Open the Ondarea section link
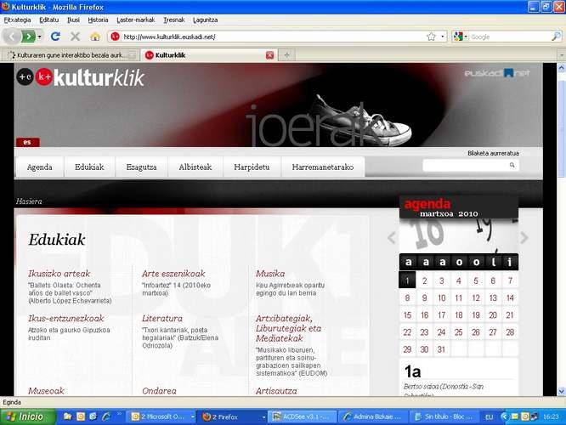Image resolution: width=566 pixels, height=425 pixels. (x=159, y=391)
